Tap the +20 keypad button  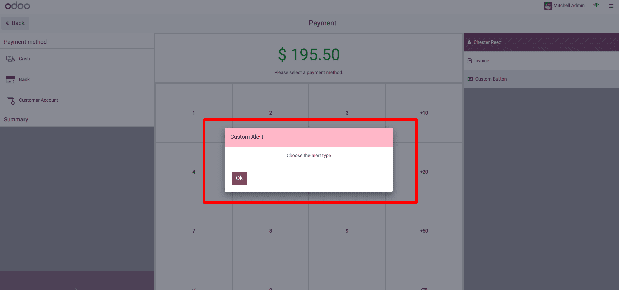(424, 172)
